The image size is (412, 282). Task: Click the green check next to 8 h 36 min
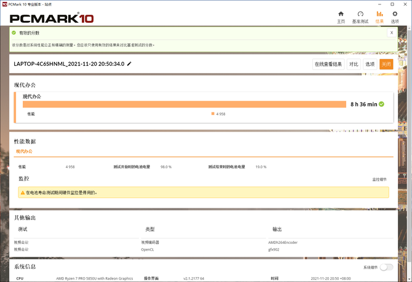pyautogui.click(x=381, y=104)
